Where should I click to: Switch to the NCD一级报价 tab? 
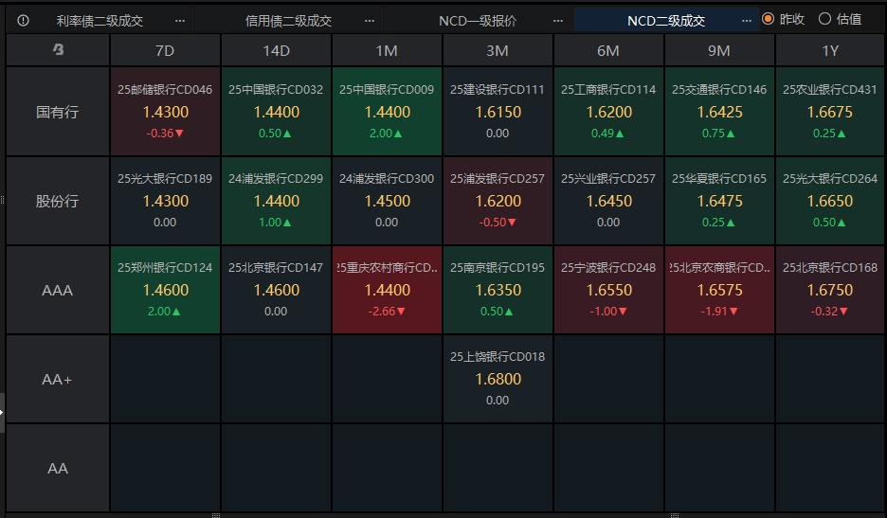click(x=478, y=21)
